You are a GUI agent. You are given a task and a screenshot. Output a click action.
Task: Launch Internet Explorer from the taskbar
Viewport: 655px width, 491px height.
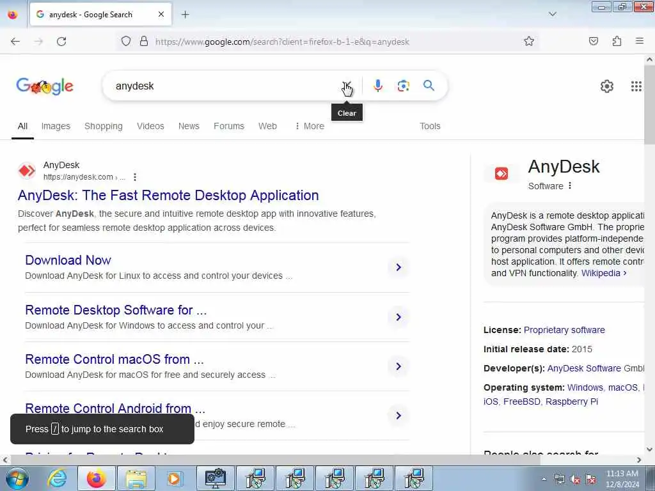(x=57, y=478)
